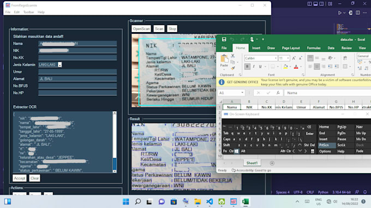
Task: Toggle Bold formatting in Excel
Action: point(247,67)
